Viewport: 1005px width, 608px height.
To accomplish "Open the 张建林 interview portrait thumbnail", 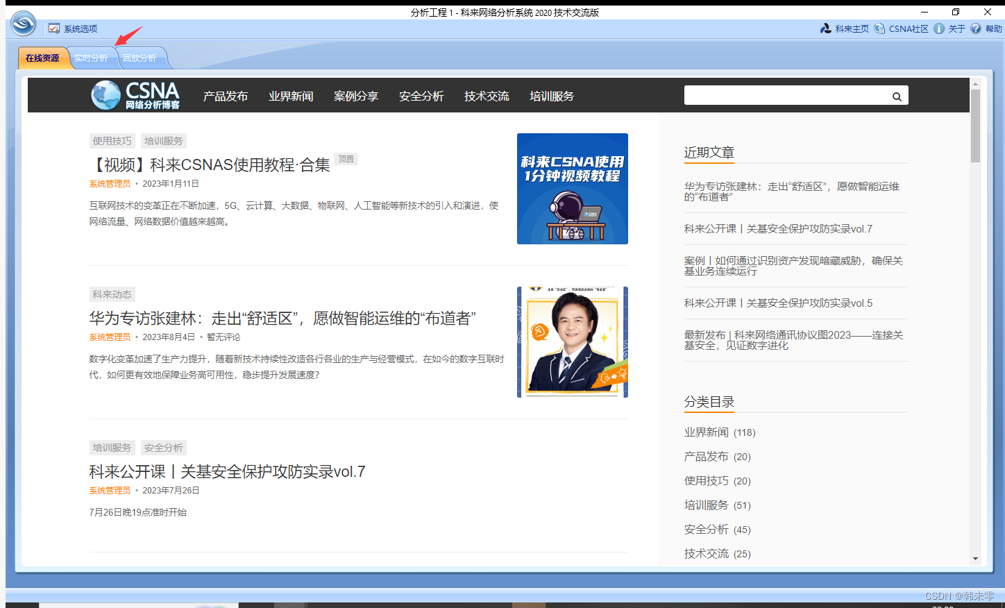I will [x=573, y=342].
